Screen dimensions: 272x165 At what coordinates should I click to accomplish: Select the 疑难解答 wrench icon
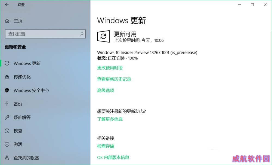(7, 117)
